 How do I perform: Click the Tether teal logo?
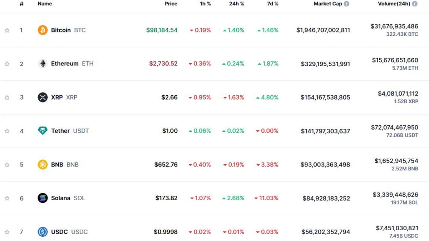click(x=43, y=131)
